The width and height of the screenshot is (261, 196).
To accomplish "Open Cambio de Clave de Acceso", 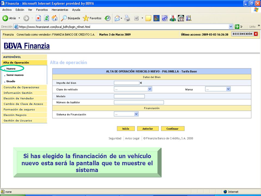I will [x=24, y=104].
